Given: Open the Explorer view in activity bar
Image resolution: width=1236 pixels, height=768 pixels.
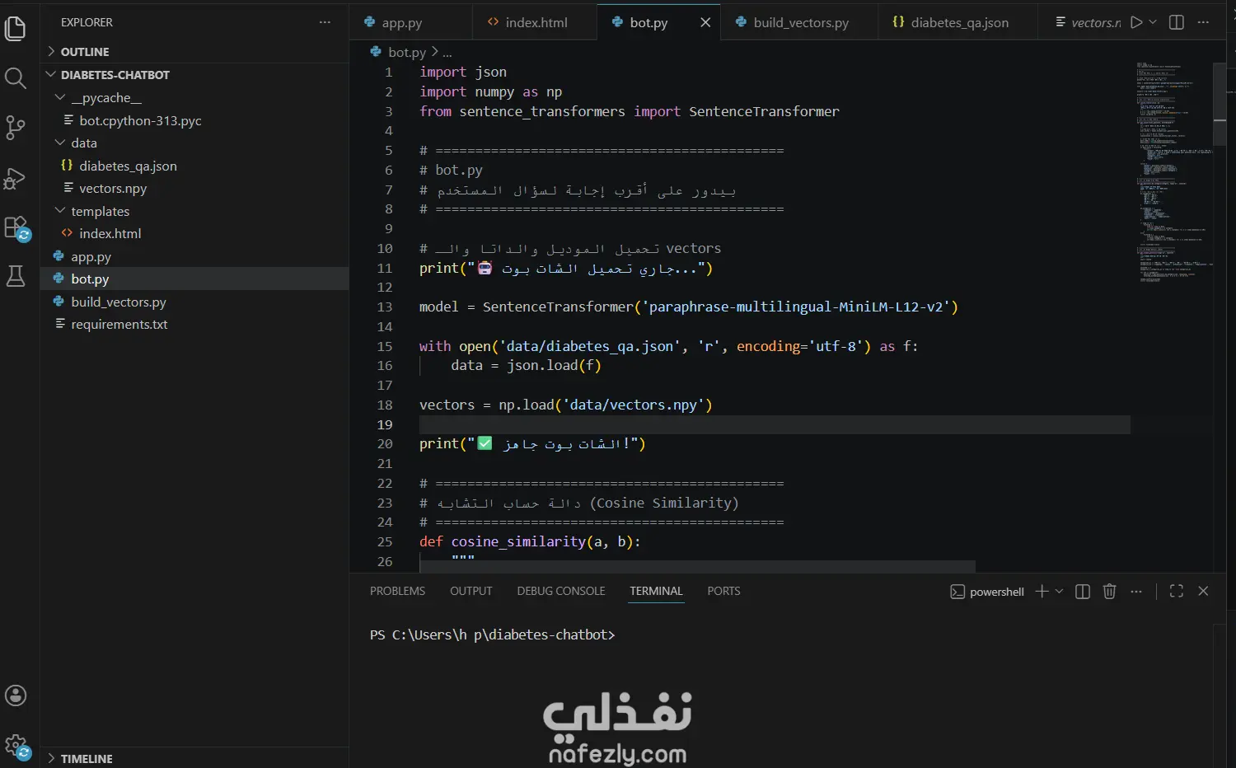Looking at the screenshot, I should coord(16,28).
